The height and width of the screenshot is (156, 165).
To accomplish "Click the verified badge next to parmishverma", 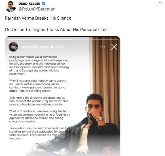I will click(x=52, y=47).
